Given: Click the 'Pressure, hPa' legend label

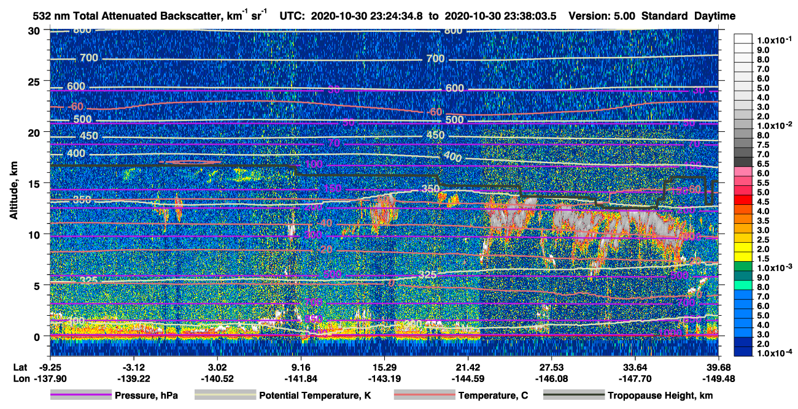Looking at the screenshot, I should 146,396.
